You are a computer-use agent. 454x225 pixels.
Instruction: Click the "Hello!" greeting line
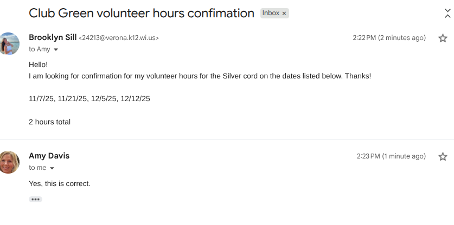click(x=38, y=64)
